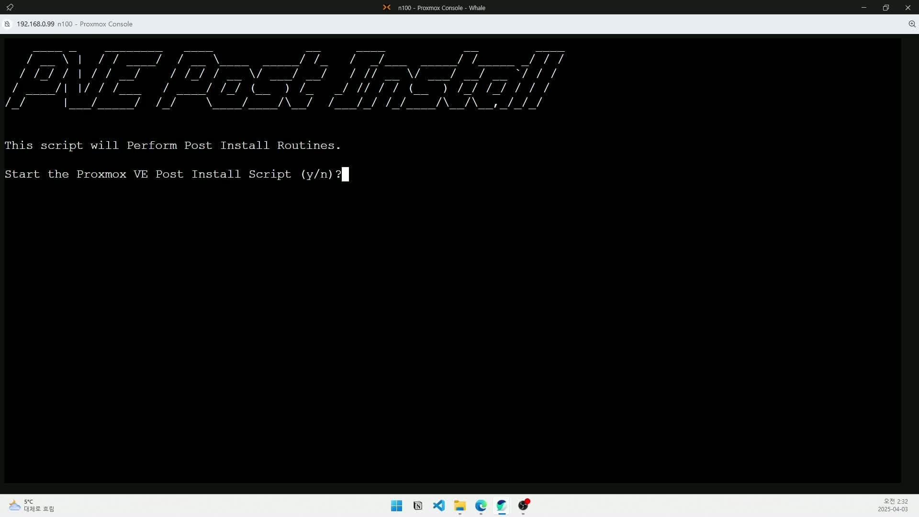Open the Windows Start menu

[396, 506]
